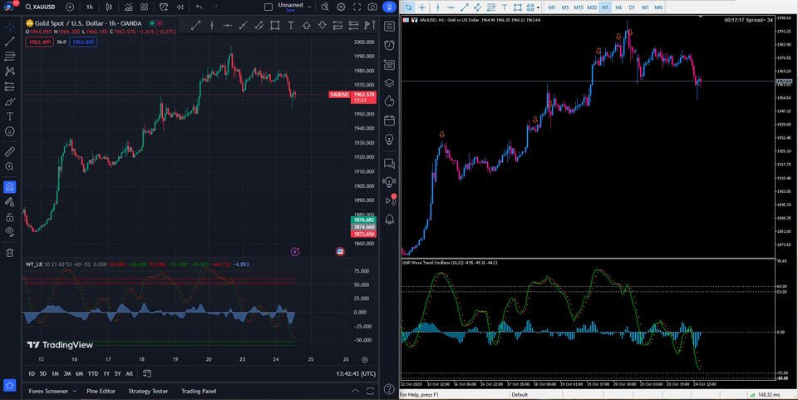
Task: Open the TradingView chart settings gear
Action: point(341,7)
